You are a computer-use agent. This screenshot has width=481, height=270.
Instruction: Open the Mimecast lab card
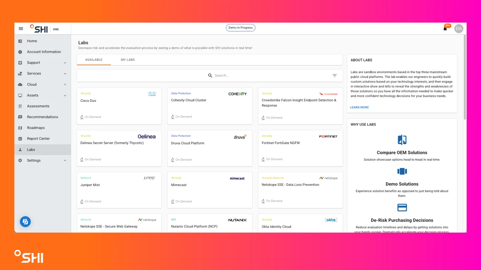click(x=210, y=190)
